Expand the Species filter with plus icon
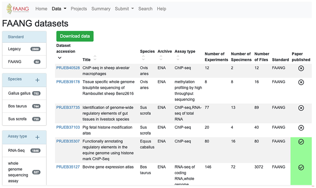Viewport: 316px width, 188px height. [37, 80]
